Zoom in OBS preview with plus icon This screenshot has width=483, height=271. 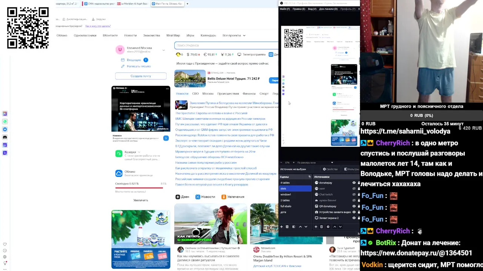[x=294, y=163]
